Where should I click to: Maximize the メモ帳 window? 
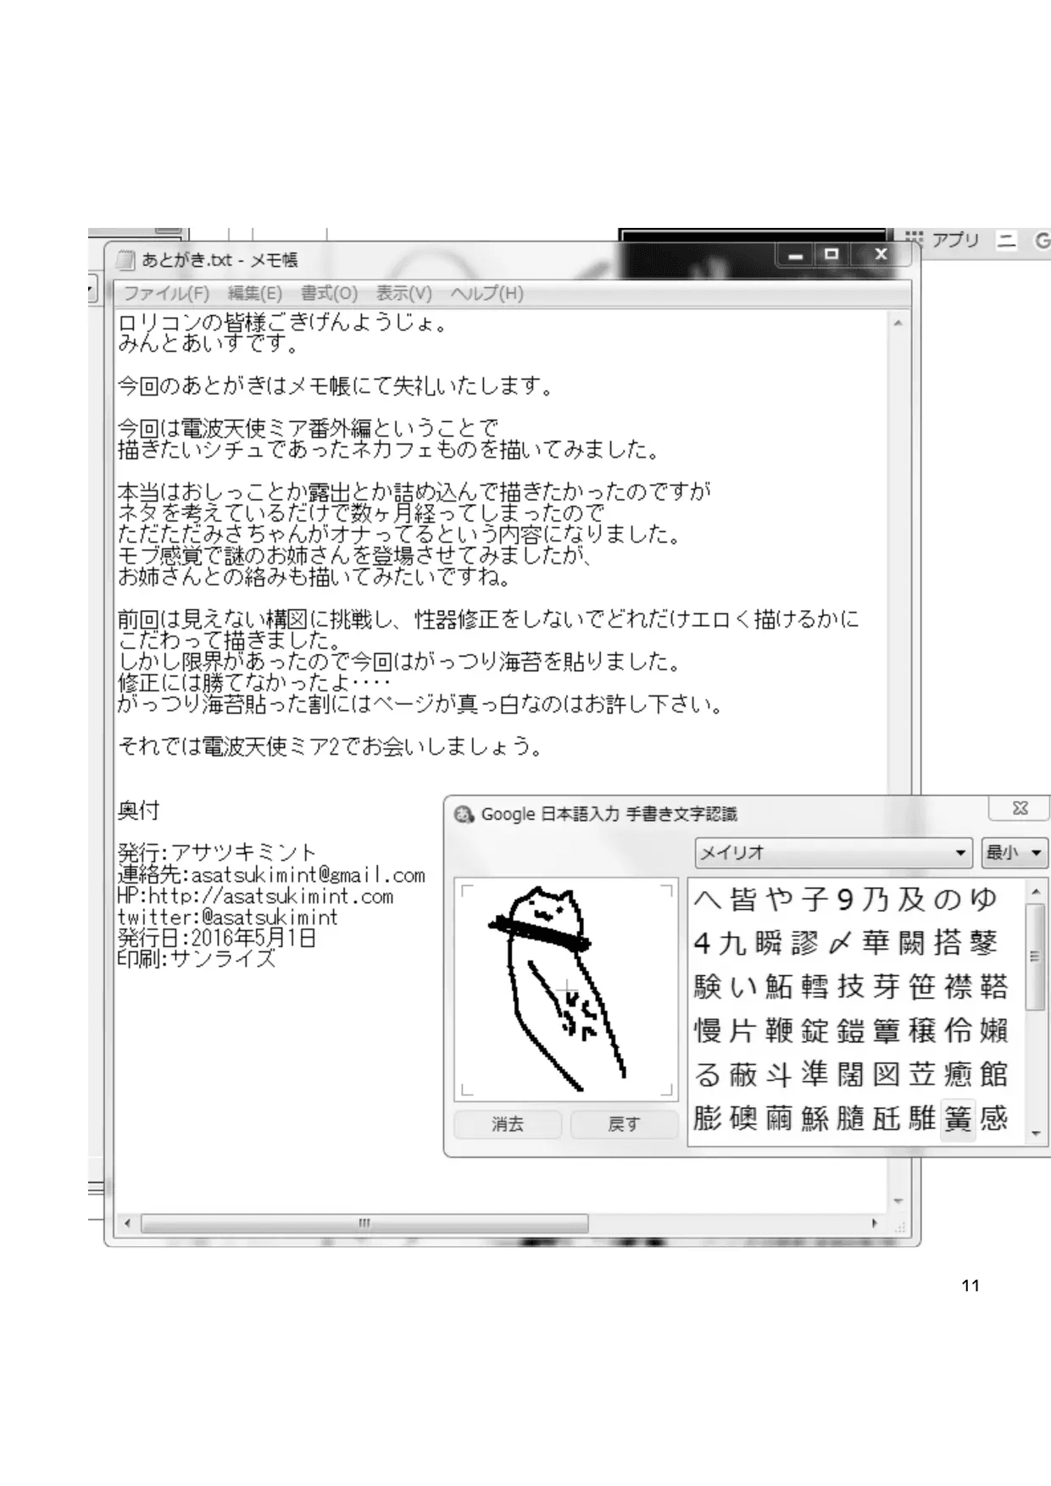(x=831, y=254)
